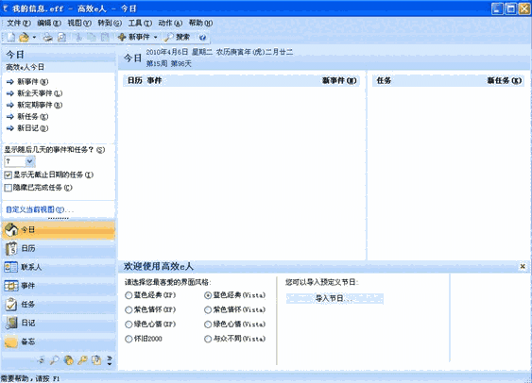Screen dimensions: 532x383
Task: Click the navigation pane splitter dots handle
Action: click(59, 218)
